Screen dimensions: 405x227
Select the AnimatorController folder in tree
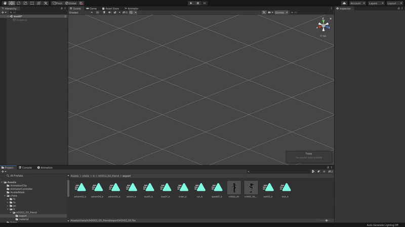(21, 189)
